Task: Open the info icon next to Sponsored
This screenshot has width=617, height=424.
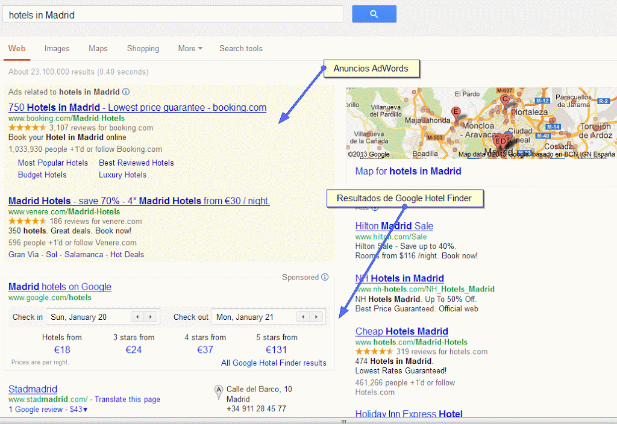Action: 325,277
